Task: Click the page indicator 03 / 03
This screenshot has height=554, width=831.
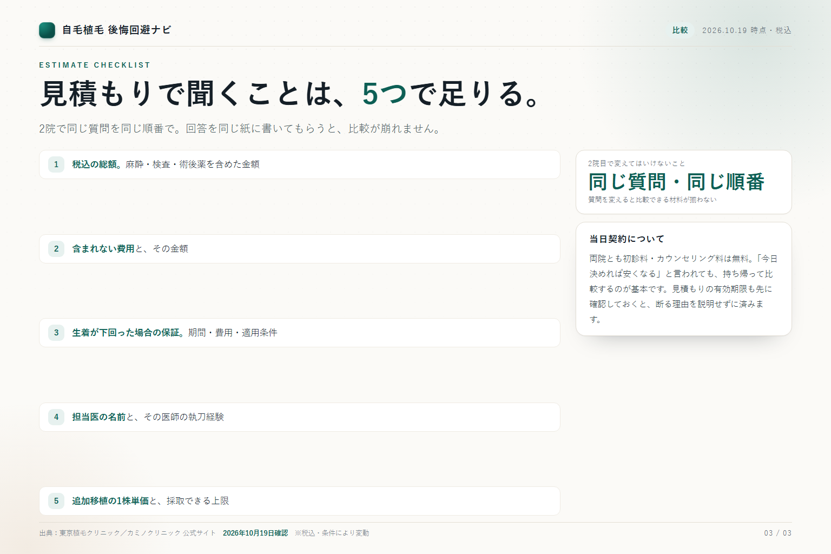Action: coord(778,533)
